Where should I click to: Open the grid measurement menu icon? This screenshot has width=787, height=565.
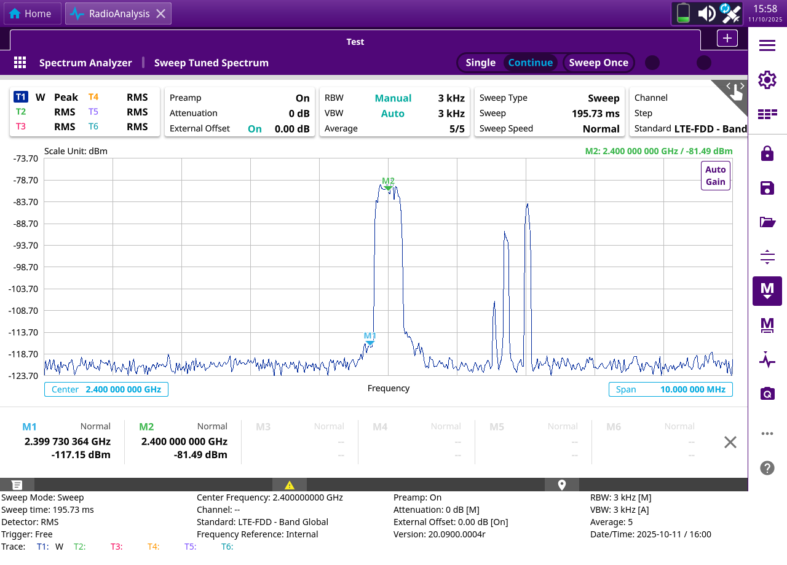click(20, 63)
